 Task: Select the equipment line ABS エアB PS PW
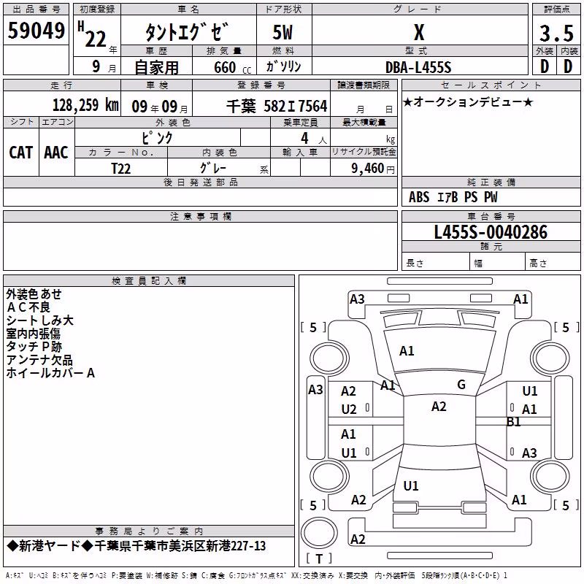click(453, 197)
